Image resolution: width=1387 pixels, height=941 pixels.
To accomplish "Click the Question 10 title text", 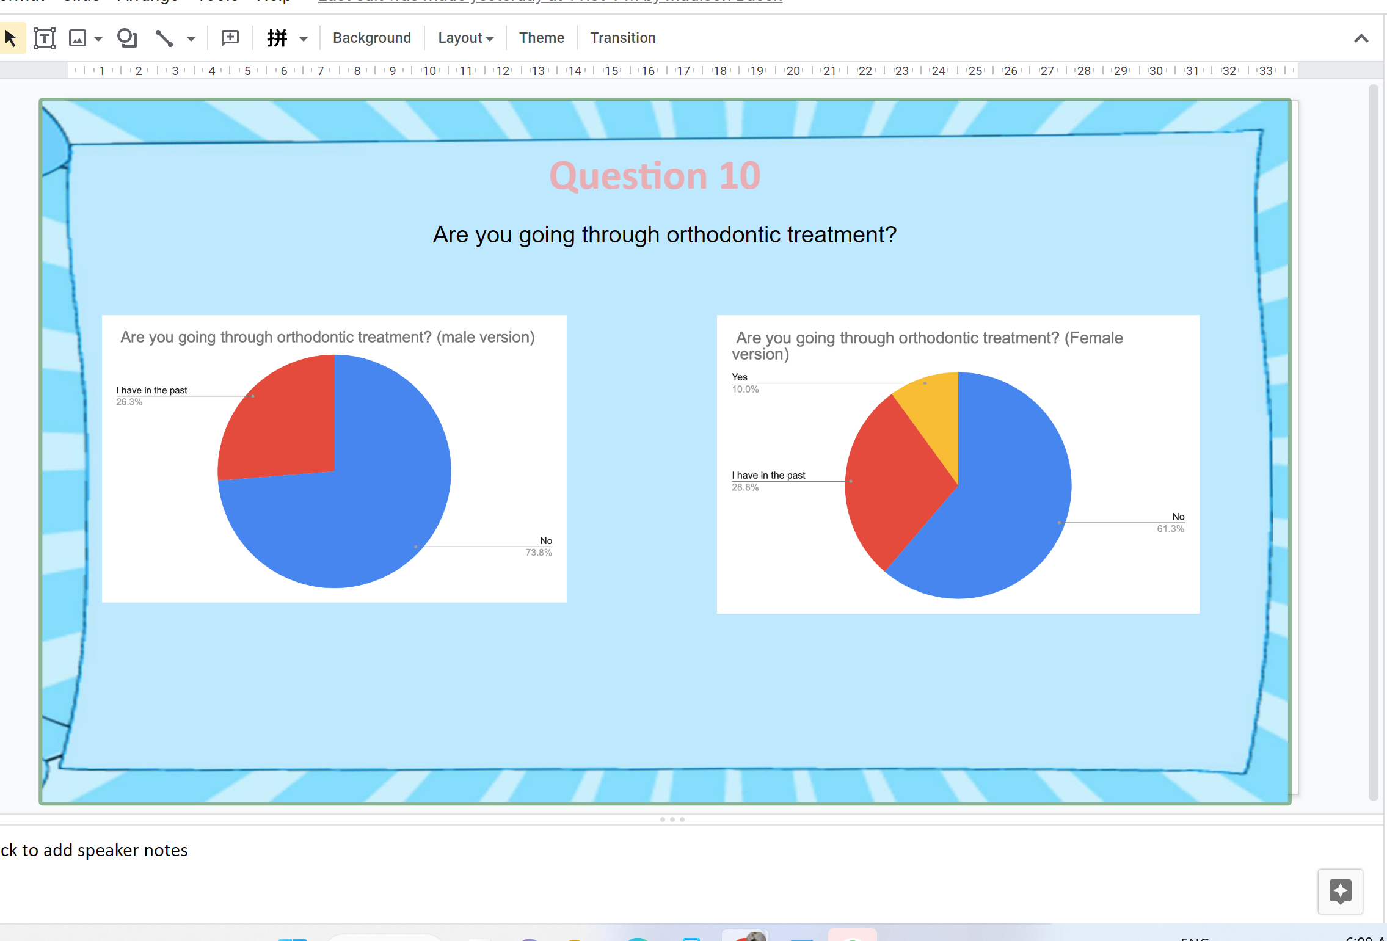I will tap(654, 176).
